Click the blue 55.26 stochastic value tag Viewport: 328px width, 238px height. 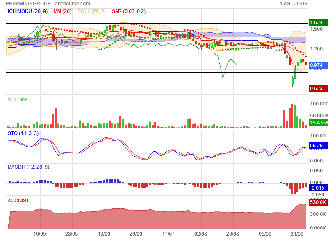tap(316, 146)
